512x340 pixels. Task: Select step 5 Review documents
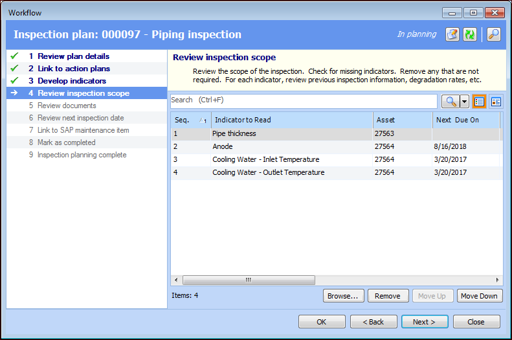coord(66,106)
